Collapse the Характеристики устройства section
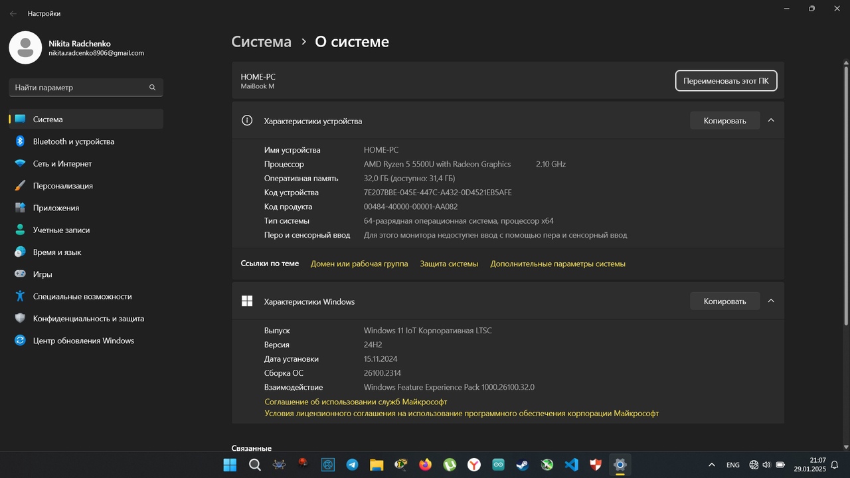The height and width of the screenshot is (478, 850). [771, 120]
